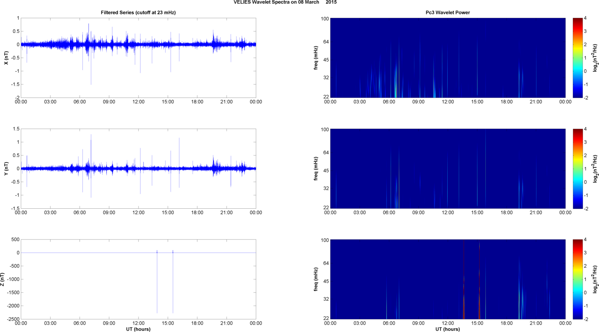Click inside the X component filtered series plot

pos(138,58)
